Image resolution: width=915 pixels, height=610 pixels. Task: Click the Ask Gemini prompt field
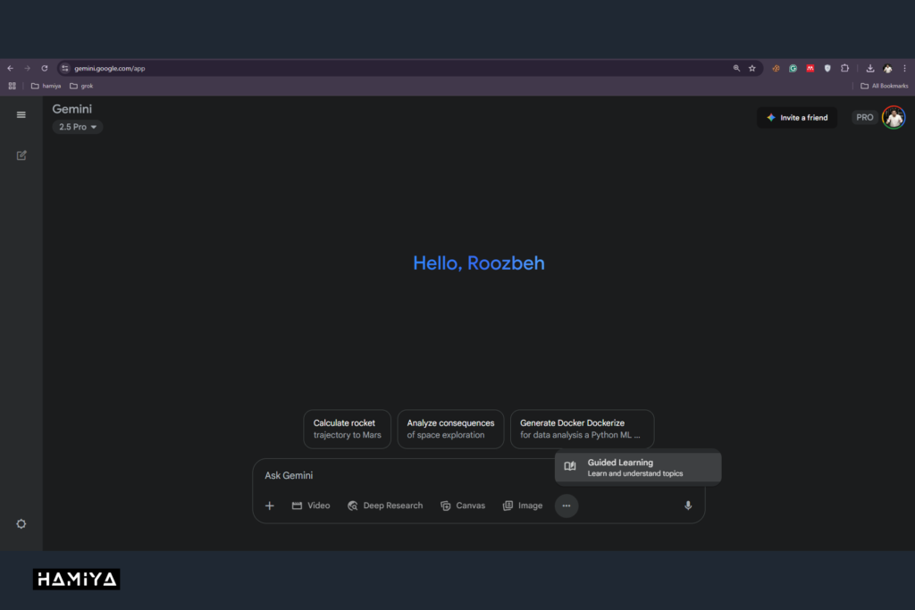402,476
